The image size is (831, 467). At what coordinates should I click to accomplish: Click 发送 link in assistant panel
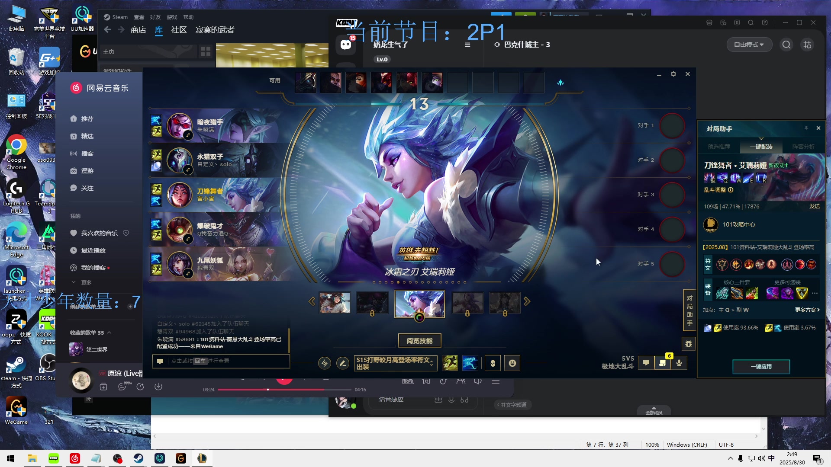click(815, 206)
